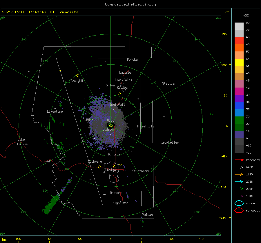Click the white 04DK arrow in legend

[239, 167]
